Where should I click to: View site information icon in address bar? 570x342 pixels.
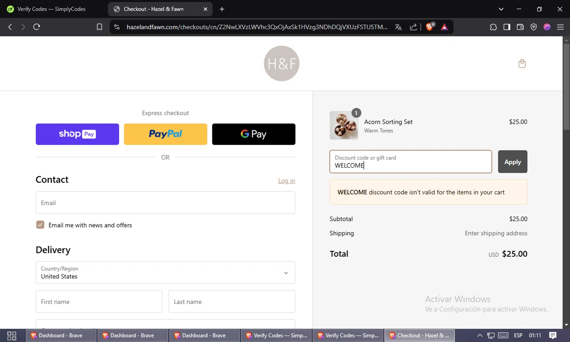(x=117, y=27)
